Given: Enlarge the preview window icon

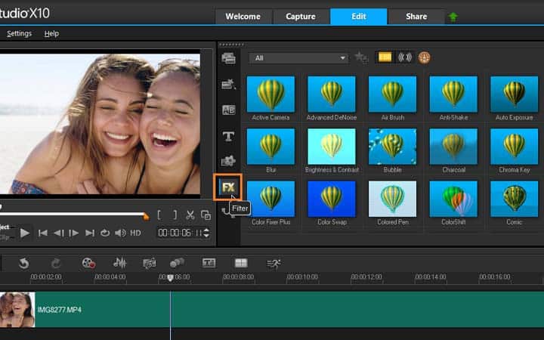Looking at the screenshot, I should click(206, 215).
